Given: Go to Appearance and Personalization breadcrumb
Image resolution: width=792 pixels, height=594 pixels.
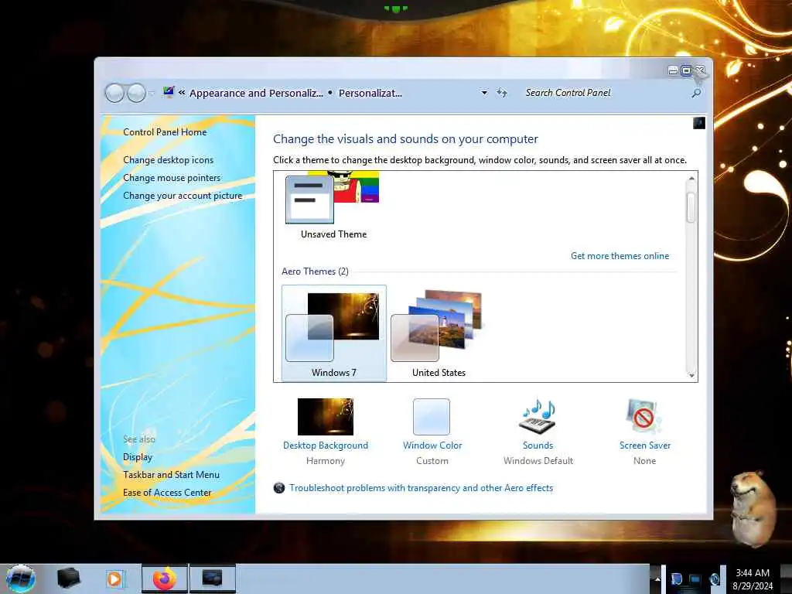Looking at the screenshot, I should 256,93.
